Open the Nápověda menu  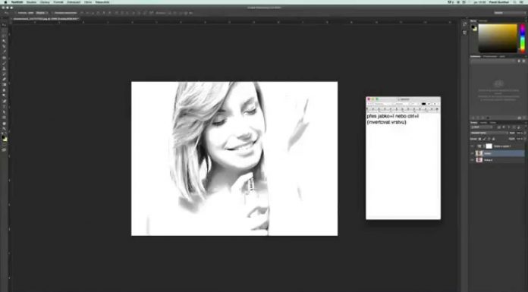point(102,2)
